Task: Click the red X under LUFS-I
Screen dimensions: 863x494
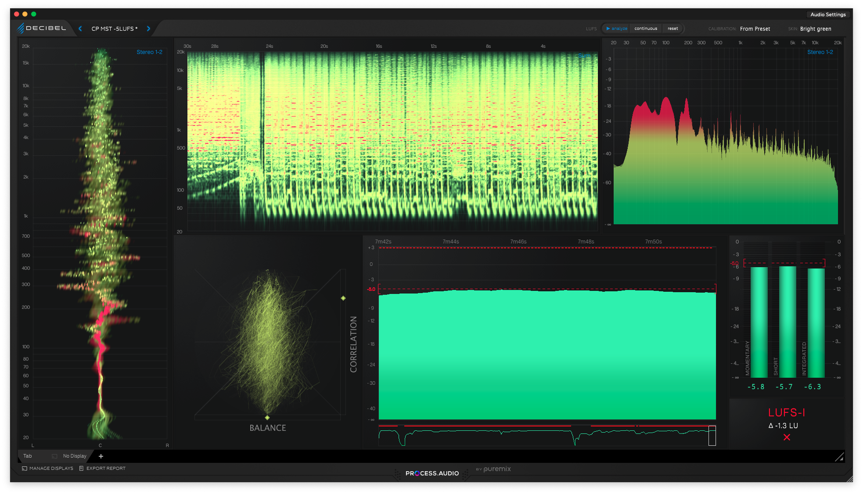Action: pos(787,437)
